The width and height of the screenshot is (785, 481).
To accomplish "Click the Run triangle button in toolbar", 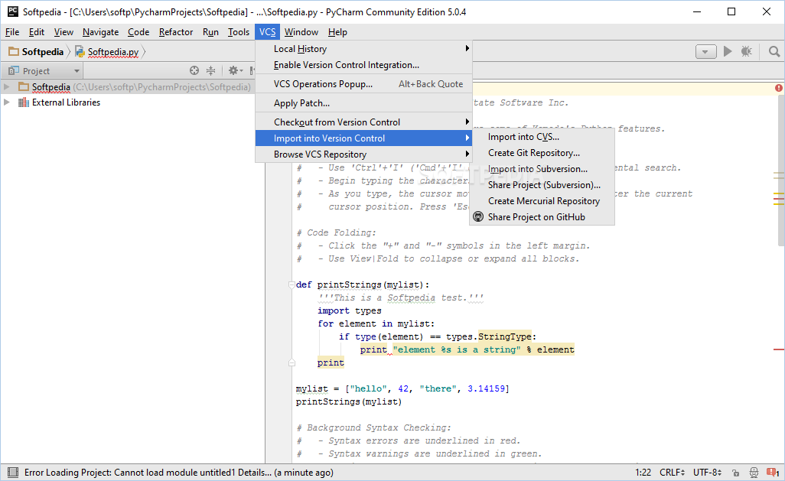I will (728, 51).
